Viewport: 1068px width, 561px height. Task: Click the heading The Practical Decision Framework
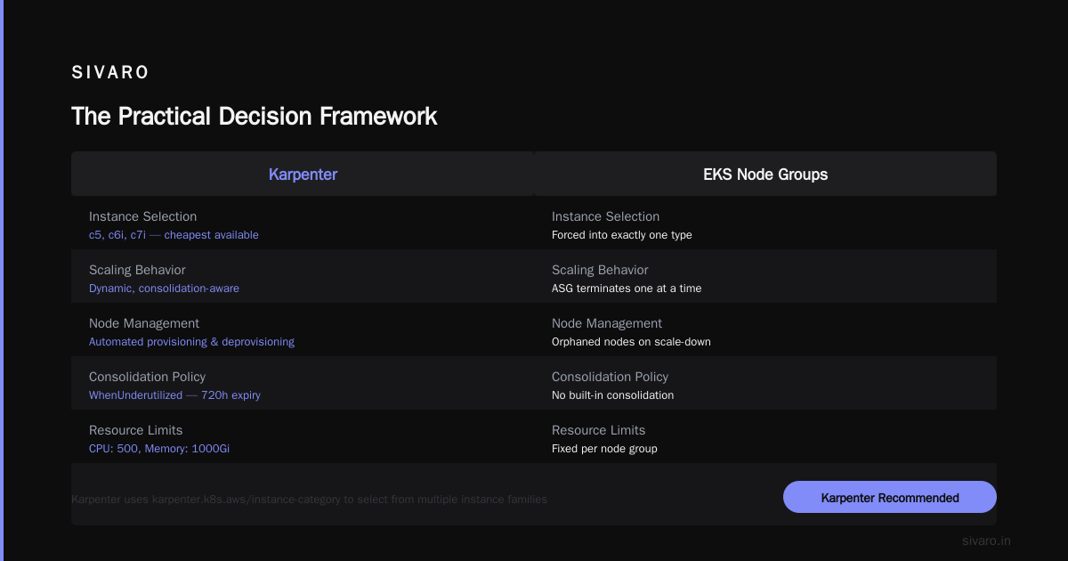[255, 116]
